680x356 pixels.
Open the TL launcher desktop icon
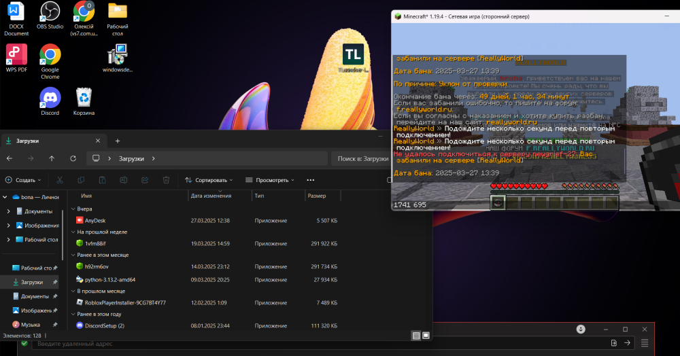coord(353,58)
